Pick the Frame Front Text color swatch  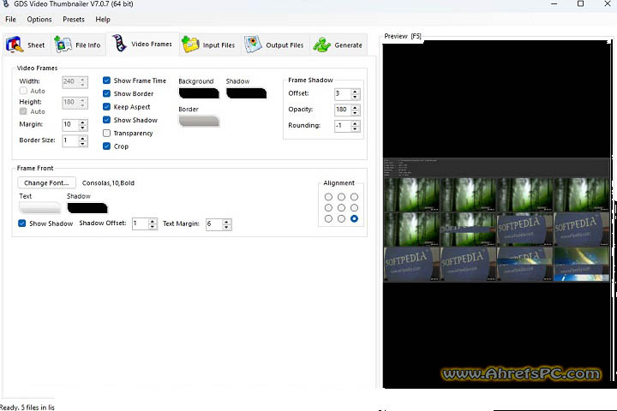(39, 208)
